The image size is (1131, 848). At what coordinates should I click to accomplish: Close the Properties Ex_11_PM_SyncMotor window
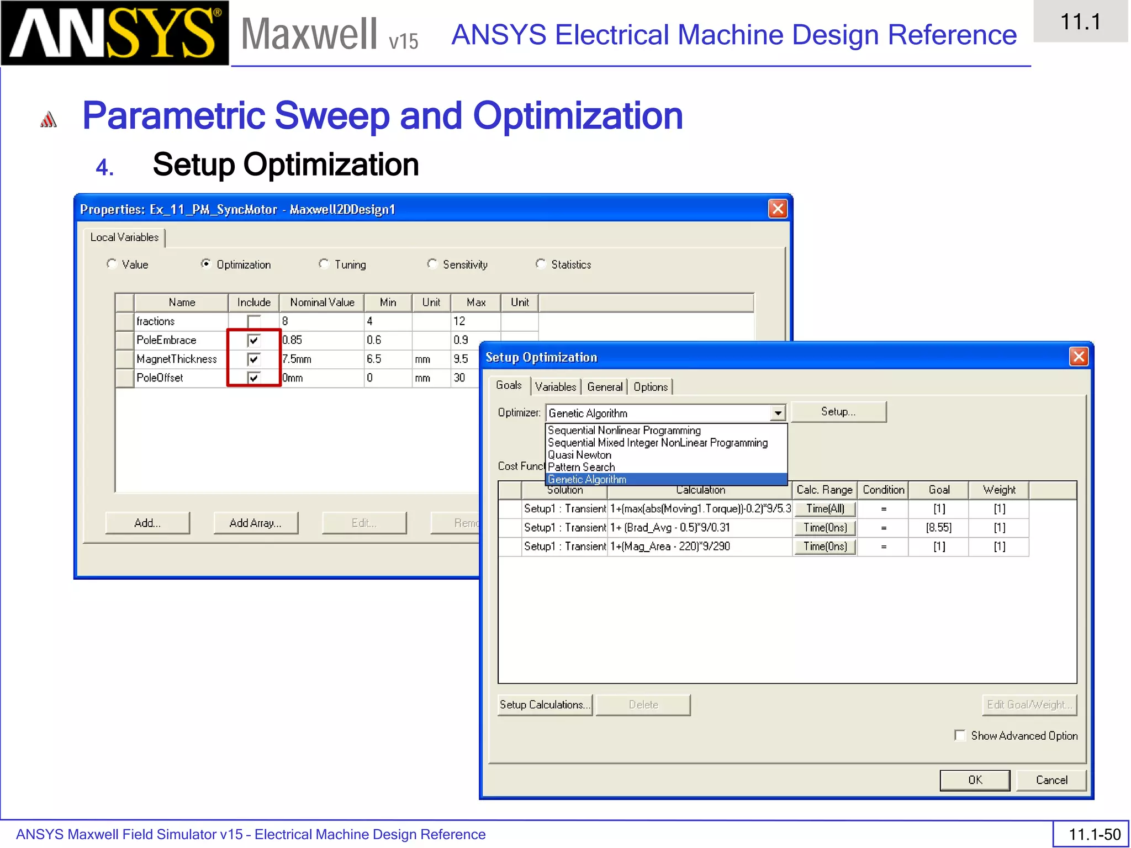pyautogui.click(x=778, y=209)
